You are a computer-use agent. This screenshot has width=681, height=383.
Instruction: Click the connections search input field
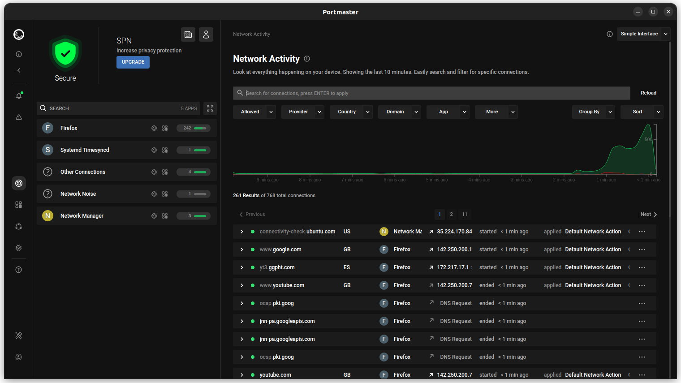coord(430,93)
